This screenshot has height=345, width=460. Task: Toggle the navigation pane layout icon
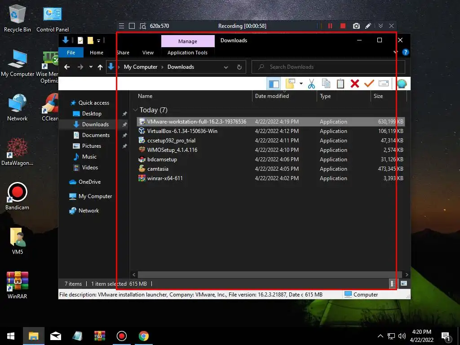pos(274,84)
